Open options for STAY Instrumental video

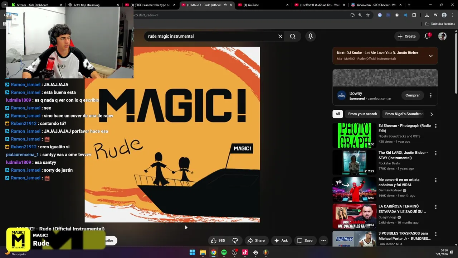point(436,153)
